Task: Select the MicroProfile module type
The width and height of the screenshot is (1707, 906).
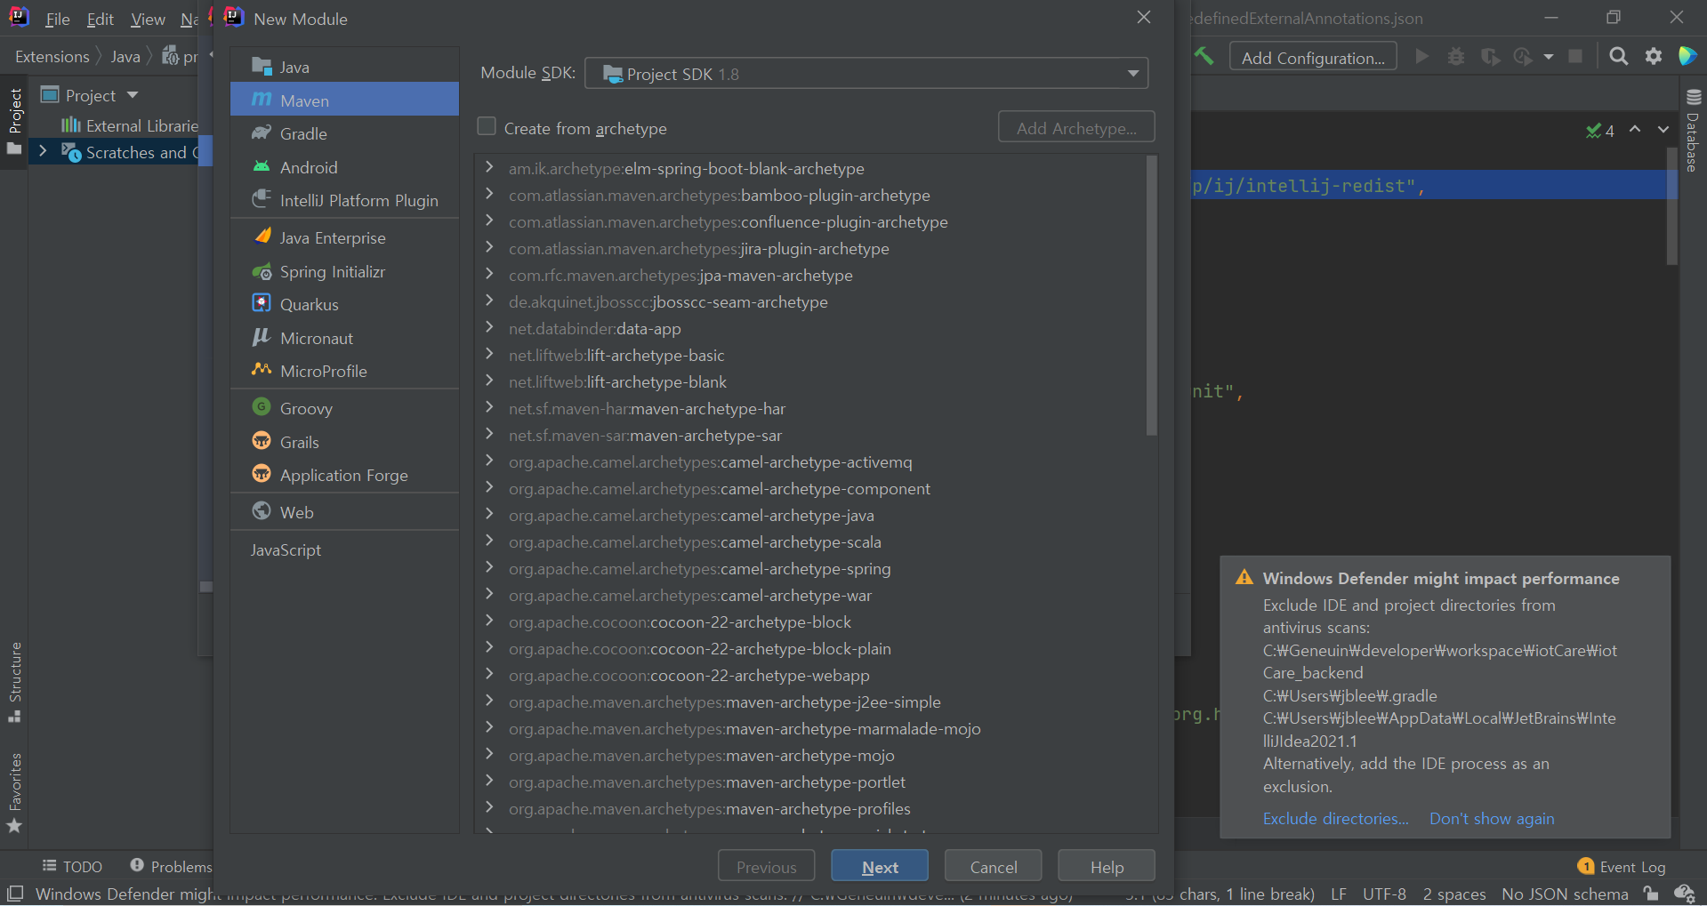Action: (x=344, y=371)
